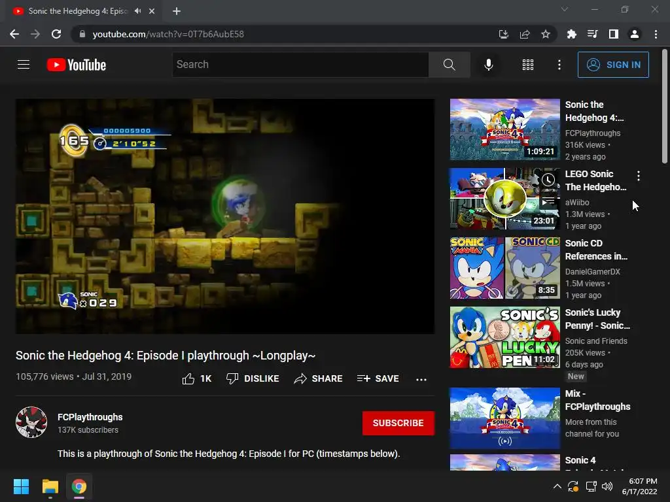Open Chrome tab search chevron
The width and height of the screenshot is (670, 502).
point(565,9)
